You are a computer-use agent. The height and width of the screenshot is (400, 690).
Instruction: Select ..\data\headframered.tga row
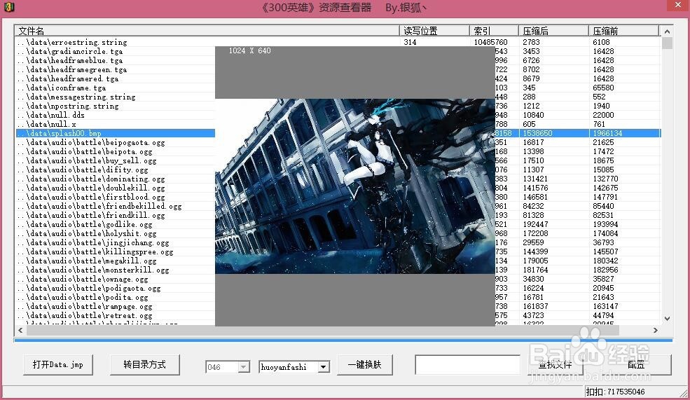tap(116, 78)
